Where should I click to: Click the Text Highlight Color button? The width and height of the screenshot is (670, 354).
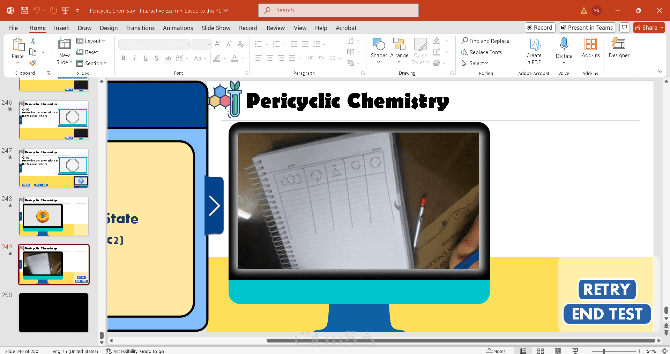217,58
